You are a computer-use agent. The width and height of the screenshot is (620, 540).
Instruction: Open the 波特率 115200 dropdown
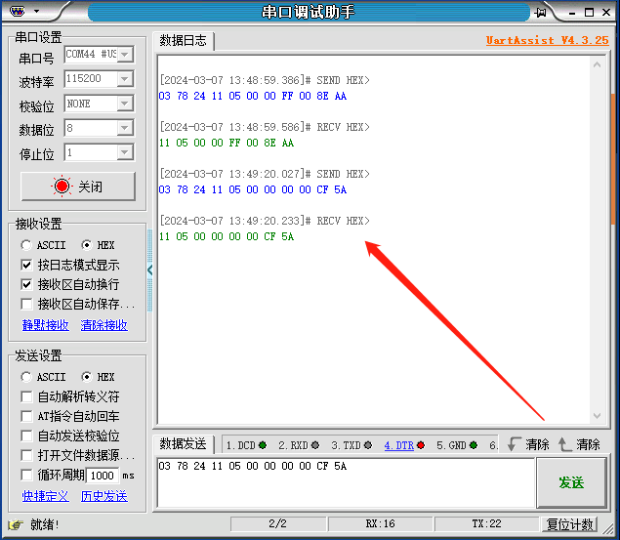[125, 79]
